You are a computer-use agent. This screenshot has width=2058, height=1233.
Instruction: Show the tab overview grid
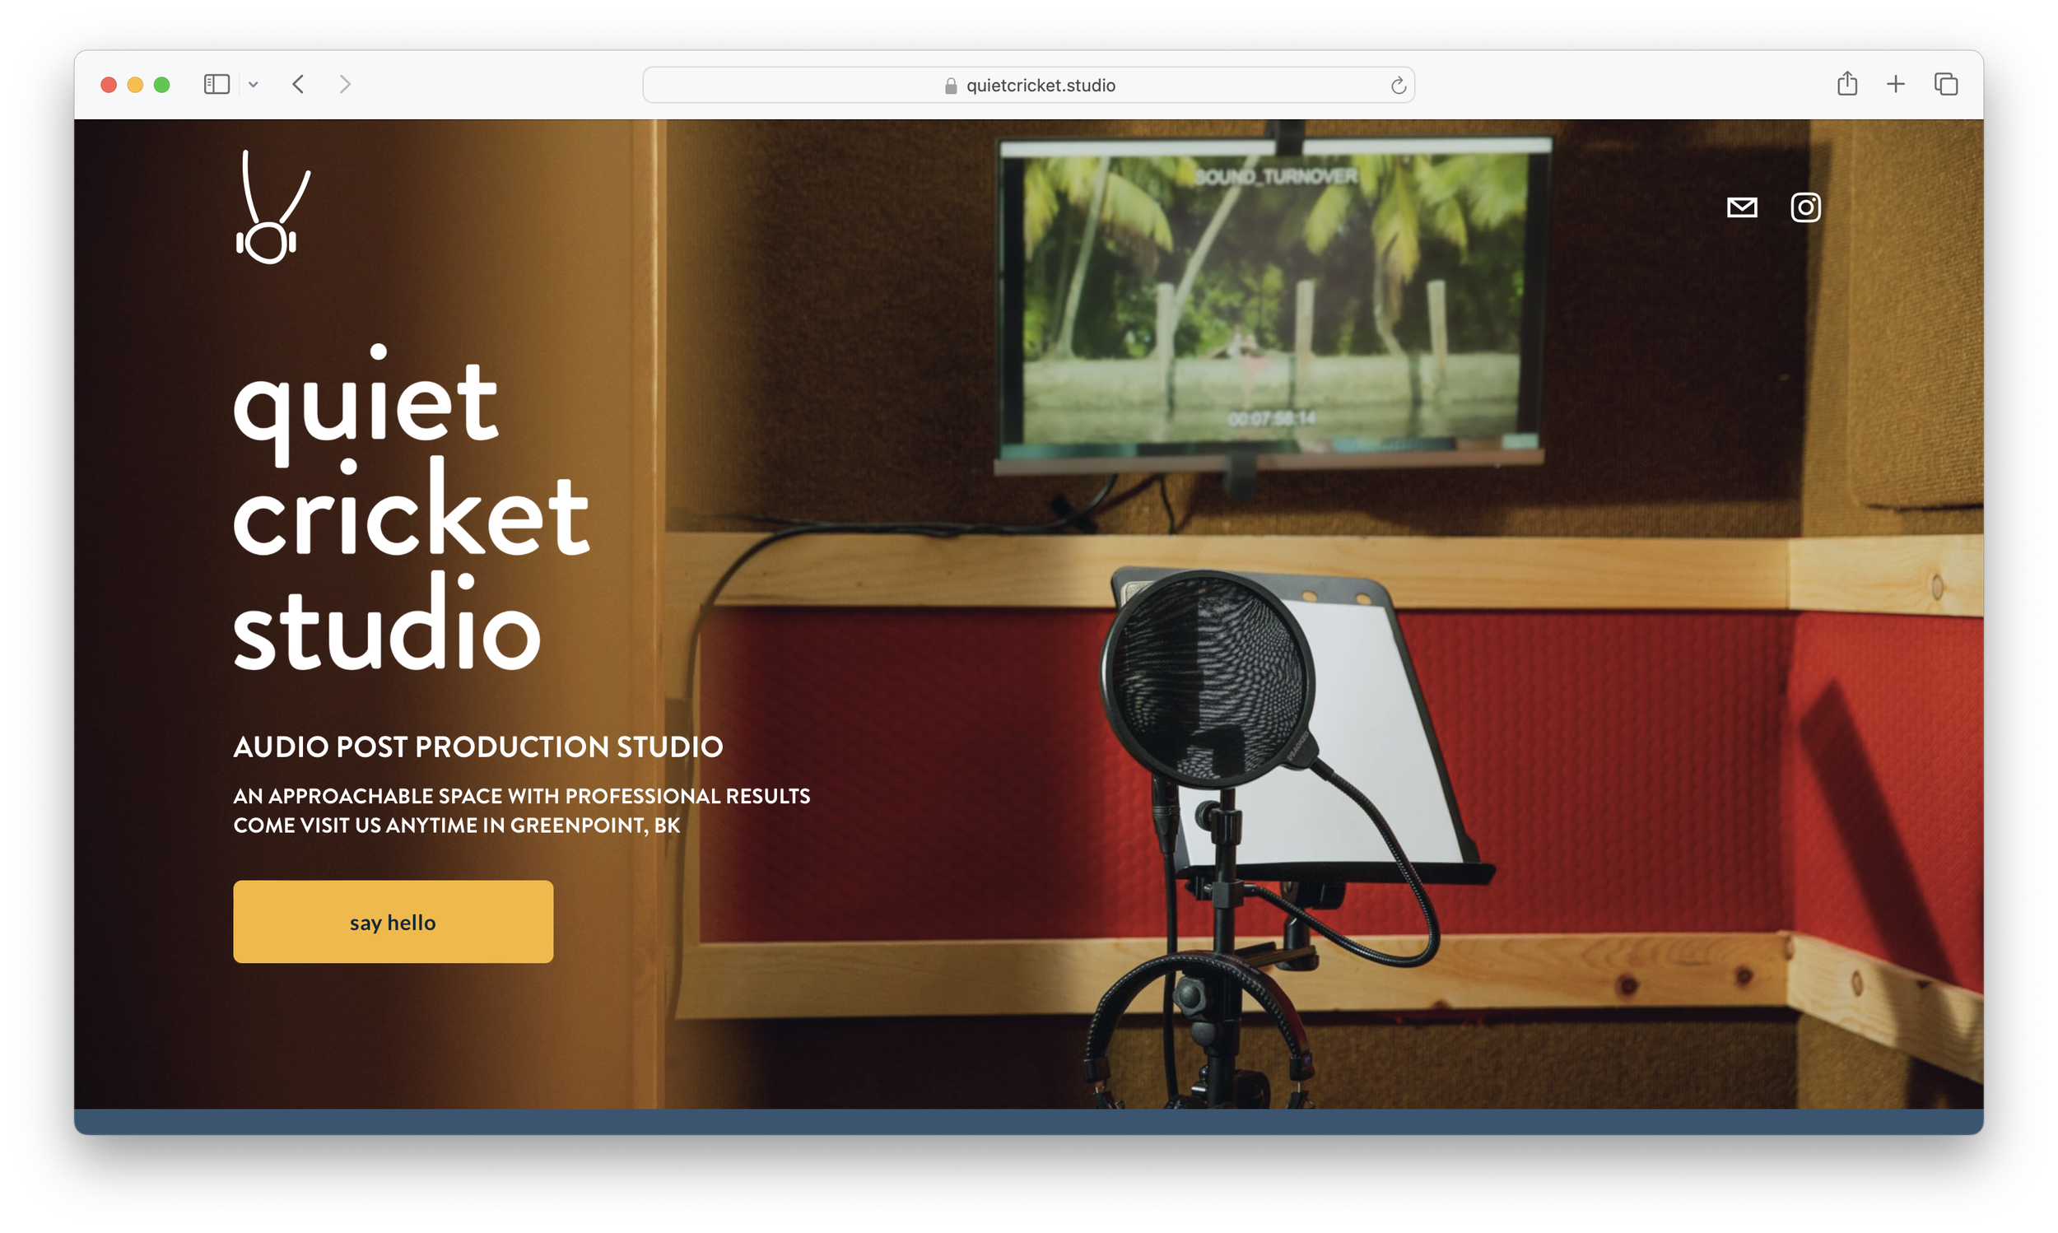(x=1945, y=84)
